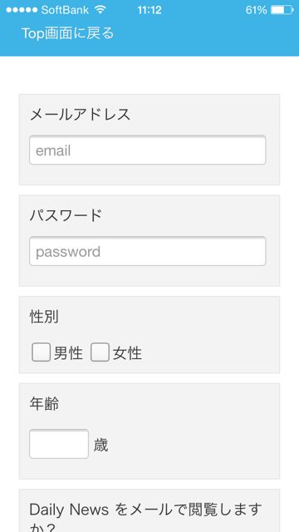The width and height of the screenshot is (299, 532).
Task: Tap the 性別 section label
Action: click(x=44, y=317)
